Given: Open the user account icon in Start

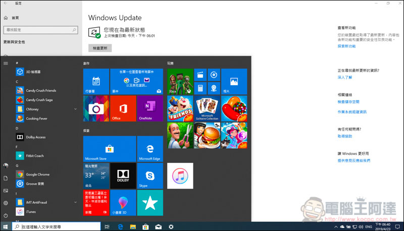Looking at the screenshot, I should (6, 165).
